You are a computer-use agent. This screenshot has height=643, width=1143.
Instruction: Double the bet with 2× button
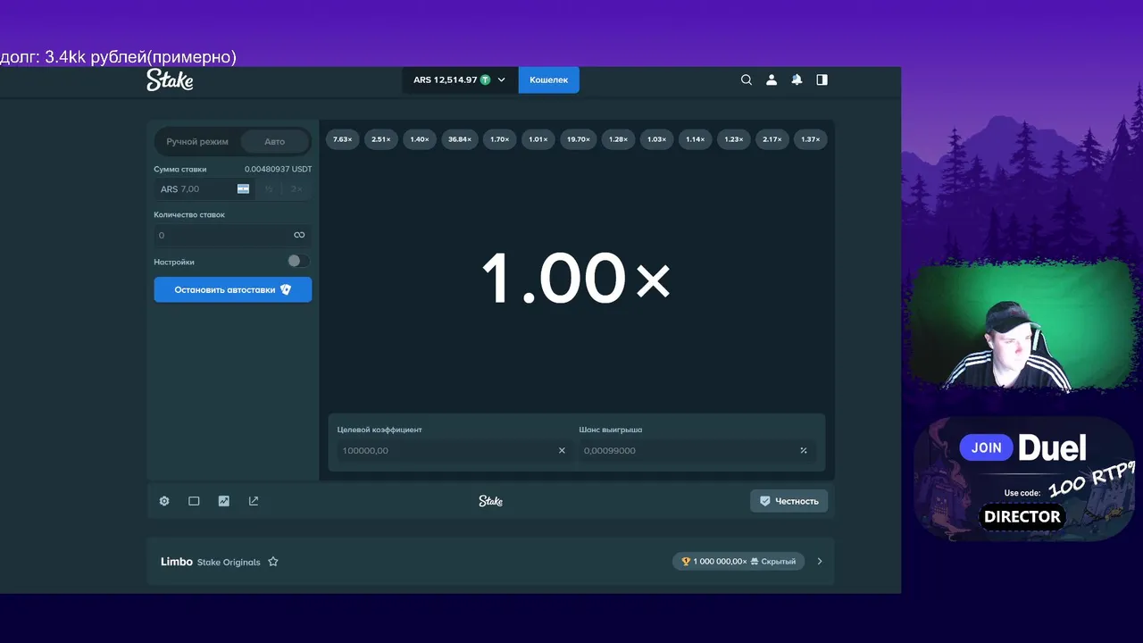[296, 189]
